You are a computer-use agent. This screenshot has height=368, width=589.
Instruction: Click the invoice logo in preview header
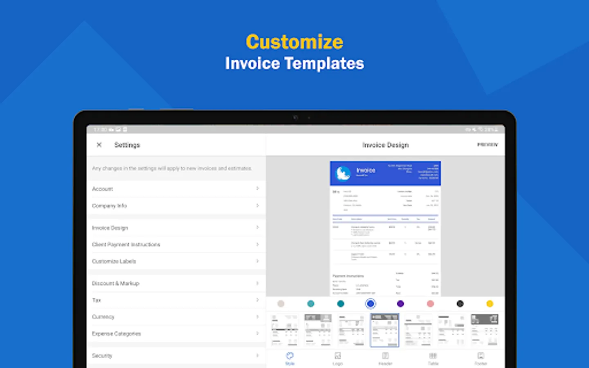343,173
